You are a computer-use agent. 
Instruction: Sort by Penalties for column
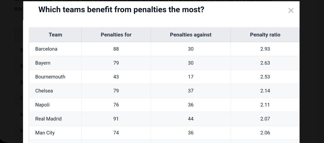click(x=116, y=35)
